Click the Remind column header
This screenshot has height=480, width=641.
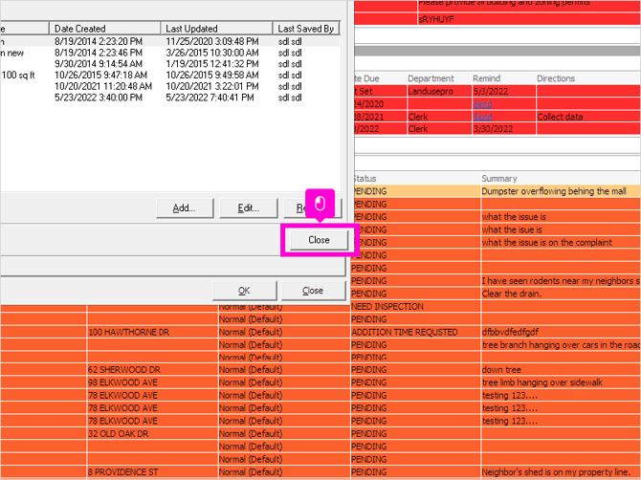(486, 78)
